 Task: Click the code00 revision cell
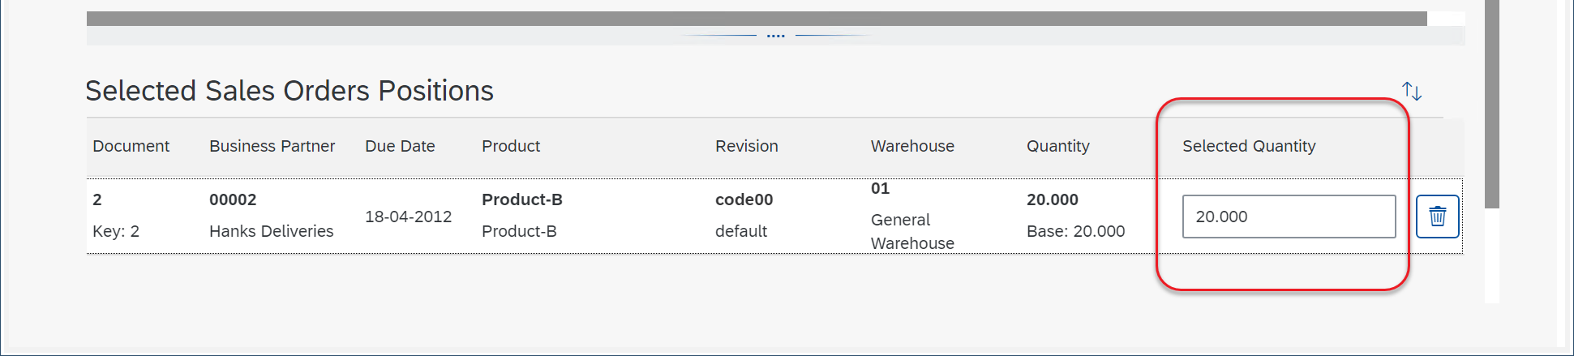(x=744, y=199)
